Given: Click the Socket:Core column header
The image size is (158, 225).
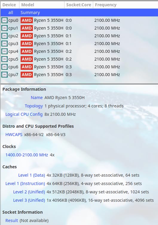Looking at the screenshot, I should [x=79, y=5].
